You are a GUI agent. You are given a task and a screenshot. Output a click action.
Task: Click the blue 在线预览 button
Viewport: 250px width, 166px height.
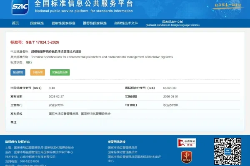(18, 73)
